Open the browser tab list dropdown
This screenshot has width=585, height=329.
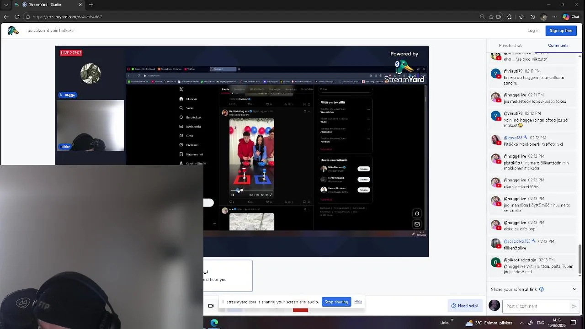tap(6, 5)
